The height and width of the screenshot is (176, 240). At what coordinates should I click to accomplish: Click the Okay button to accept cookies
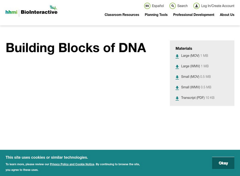[x=223, y=163]
